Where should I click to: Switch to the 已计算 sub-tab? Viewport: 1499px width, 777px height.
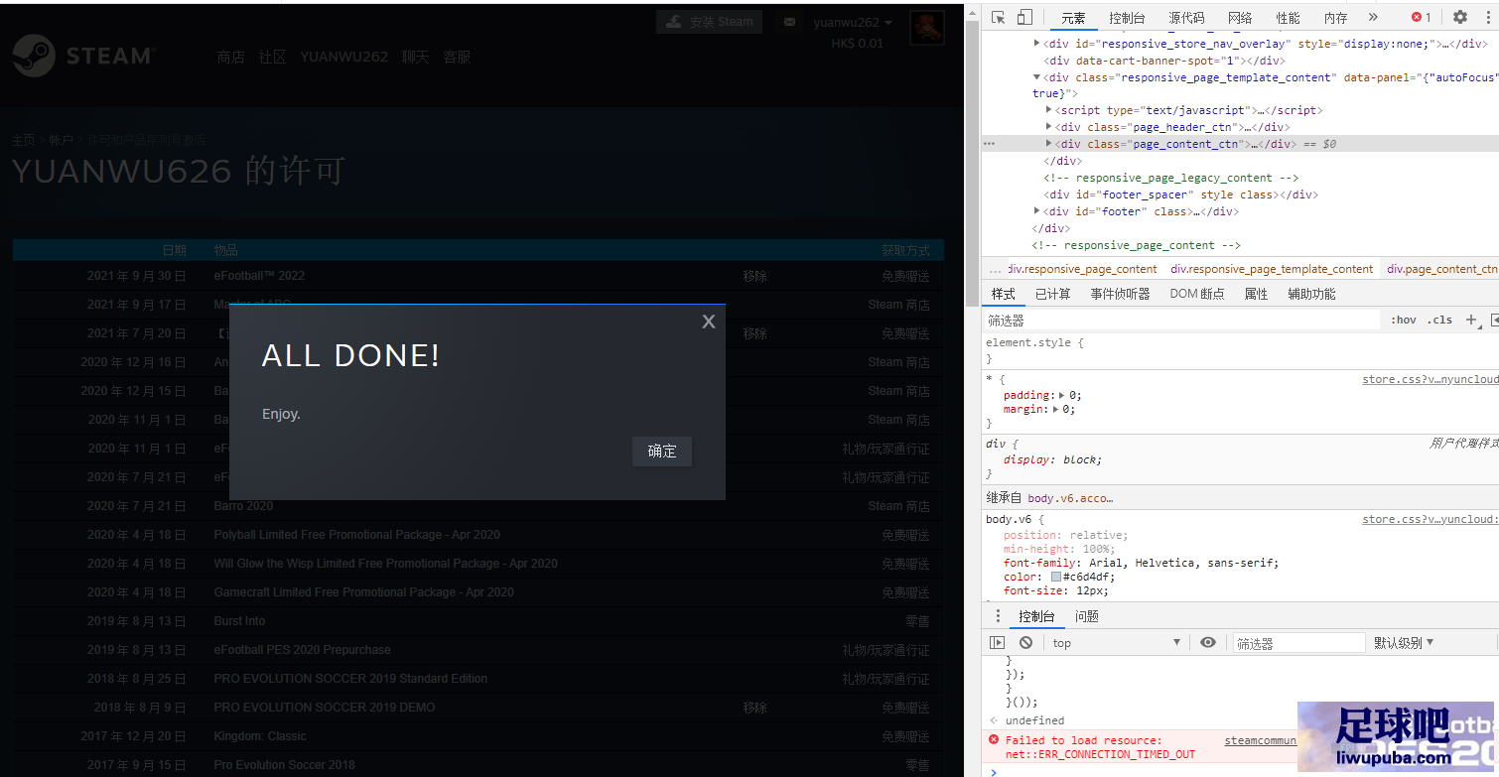click(x=1052, y=294)
